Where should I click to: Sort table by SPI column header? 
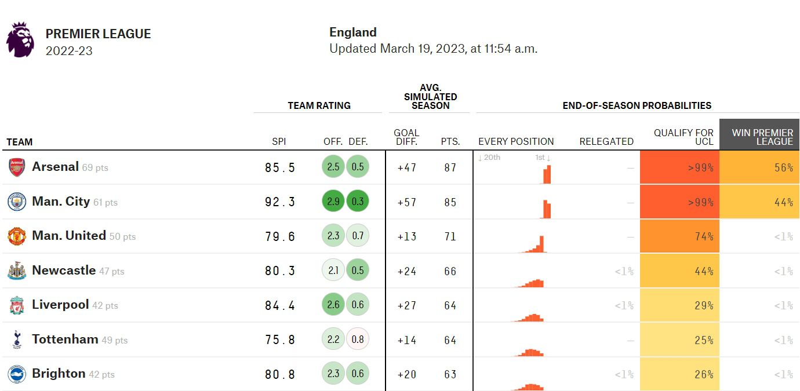[279, 142]
